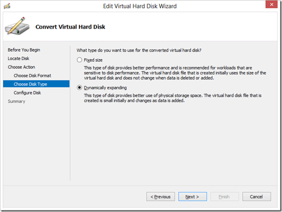Image resolution: width=282 pixels, height=212 pixels.
Task: Select the Choose Disk Type step
Action: point(31,84)
